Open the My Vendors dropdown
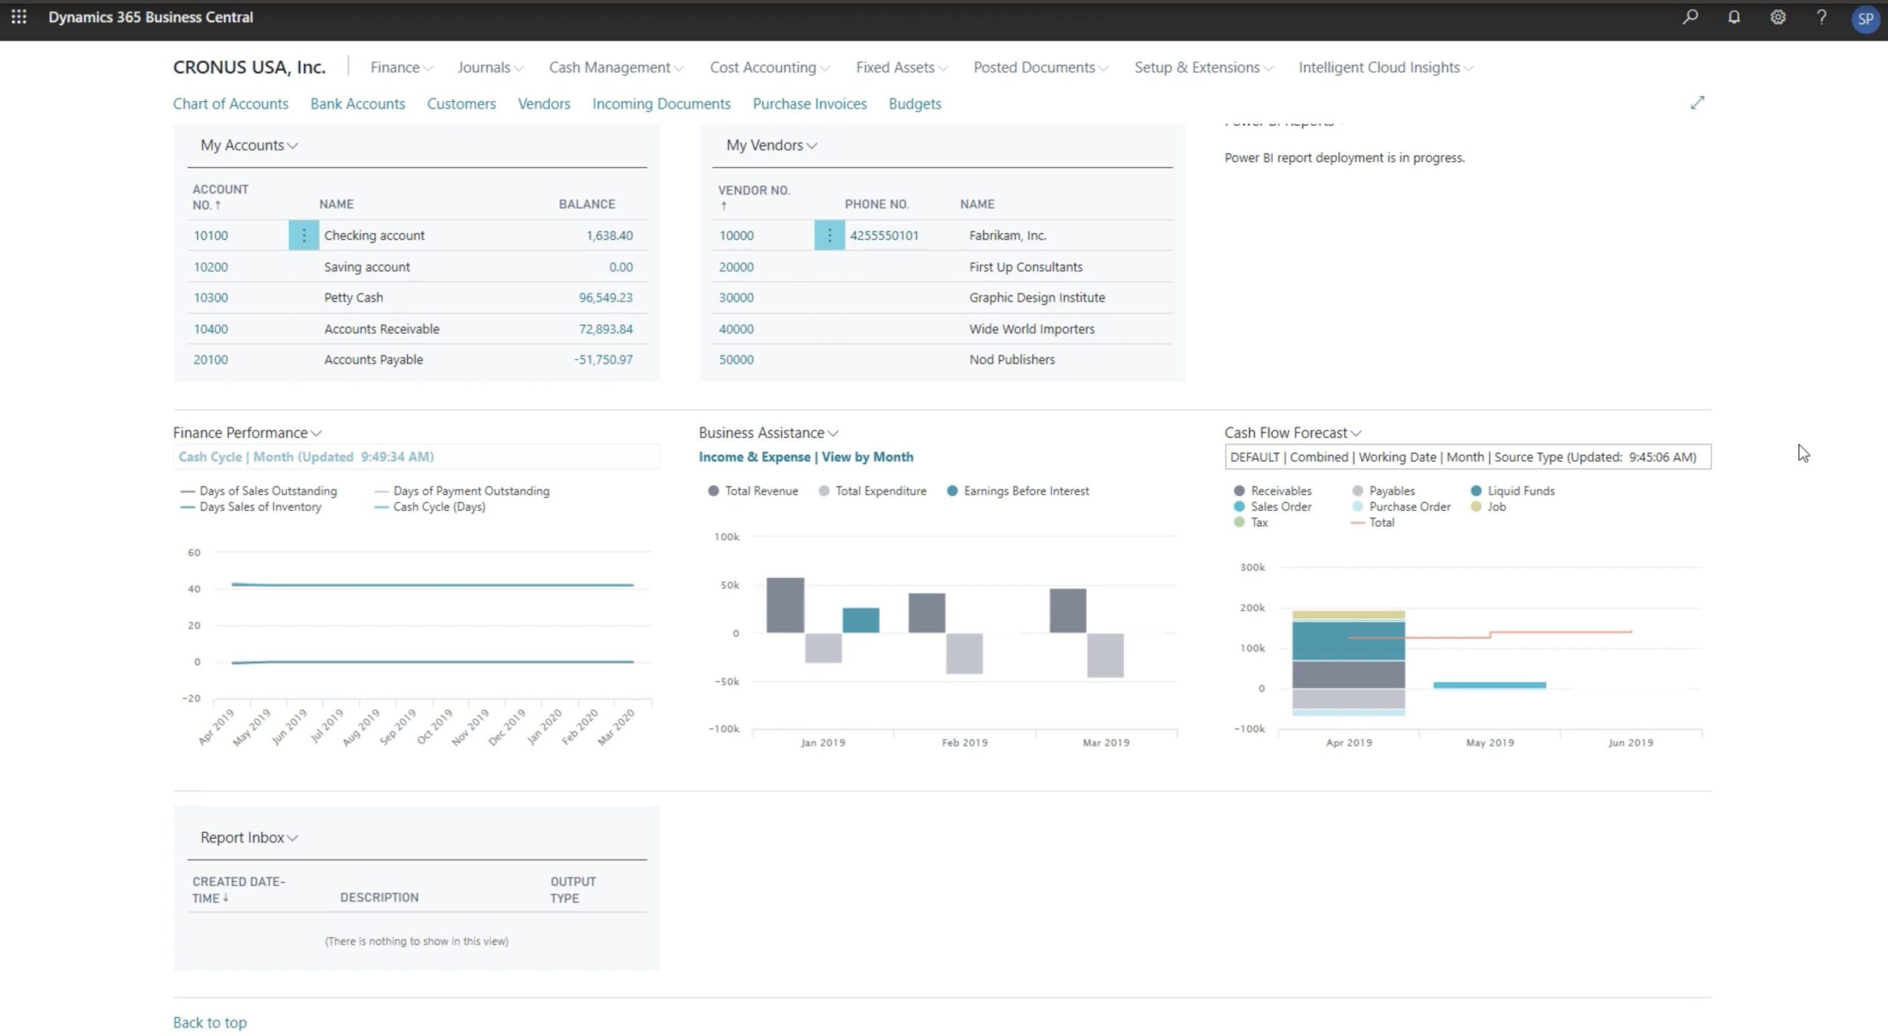Viewport: 1888px width, 1036px height. click(771, 145)
